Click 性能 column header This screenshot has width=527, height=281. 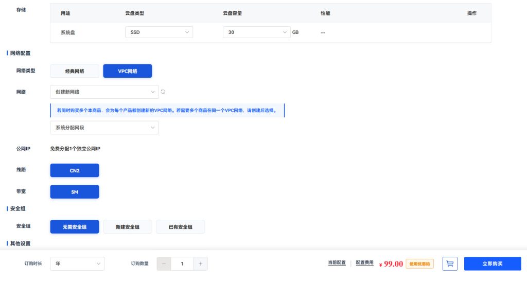pos(325,13)
